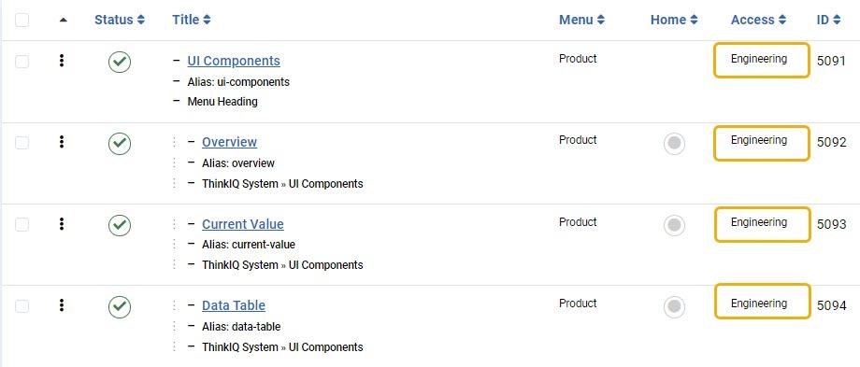The height and width of the screenshot is (367, 860).
Task: Open the Overview menu item link
Action: click(x=229, y=142)
